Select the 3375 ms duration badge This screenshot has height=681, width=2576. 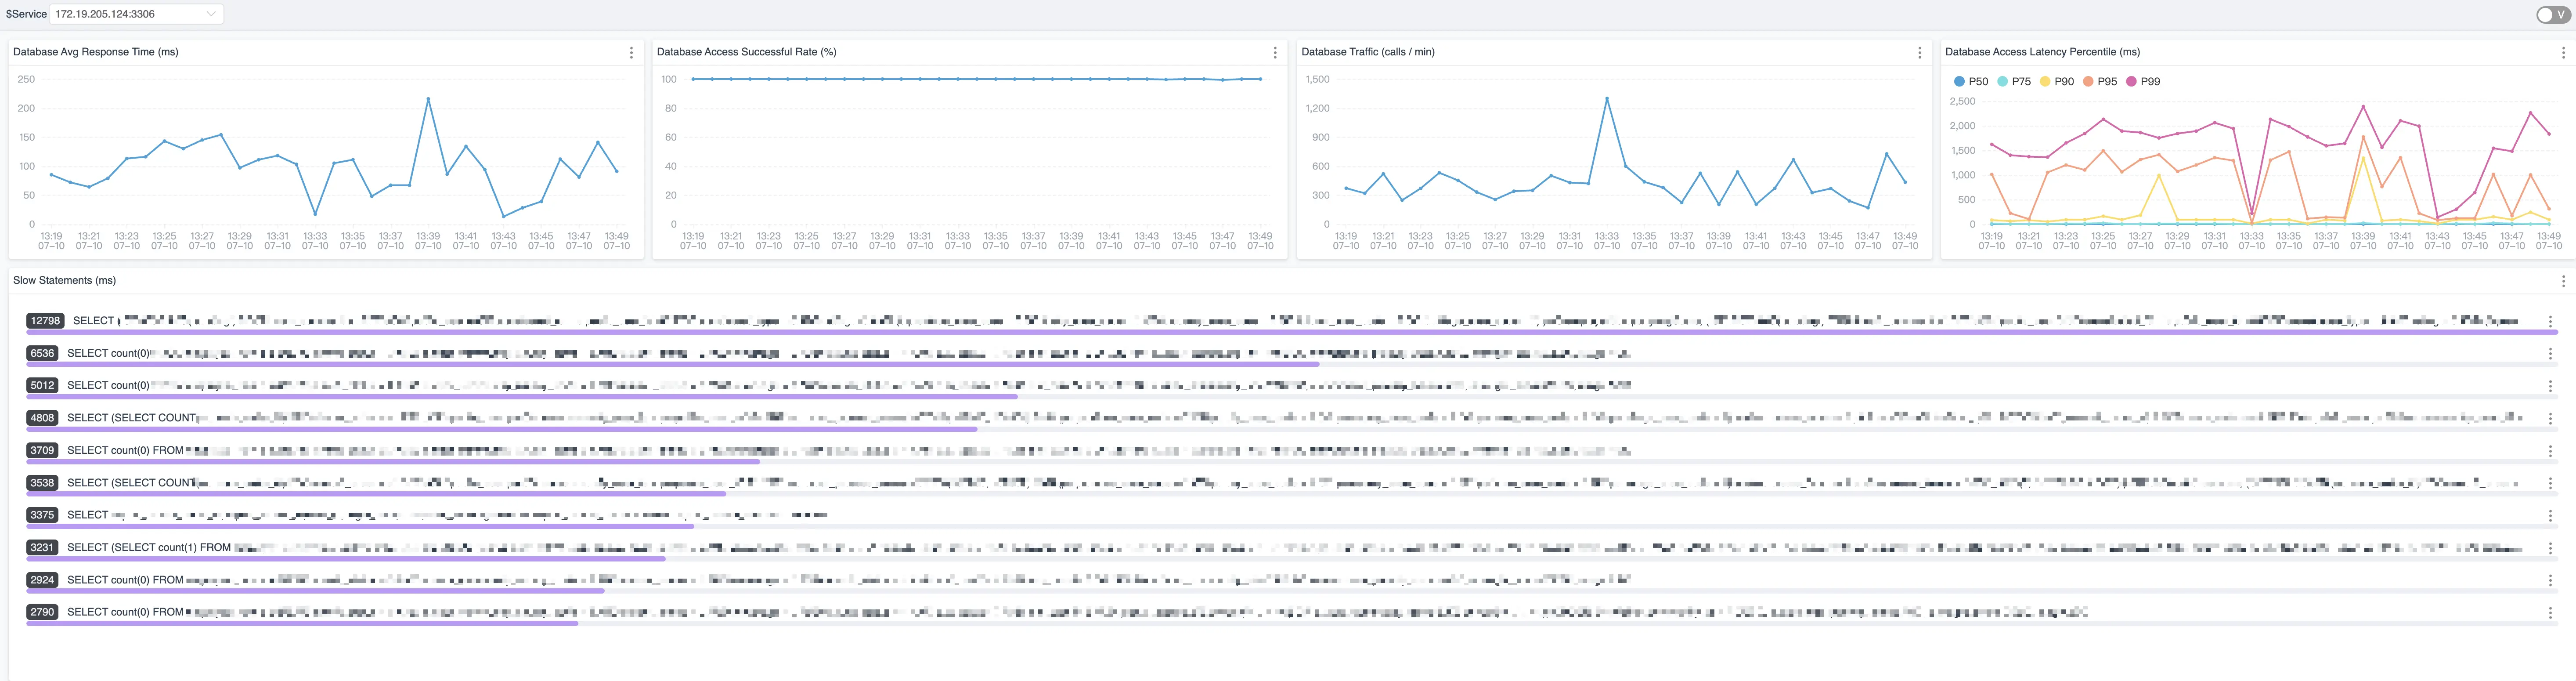[x=43, y=515]
